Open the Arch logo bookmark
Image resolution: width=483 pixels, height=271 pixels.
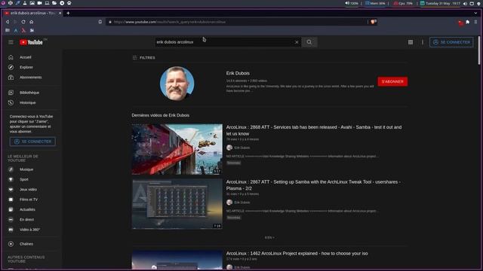(x=16, y=30)
